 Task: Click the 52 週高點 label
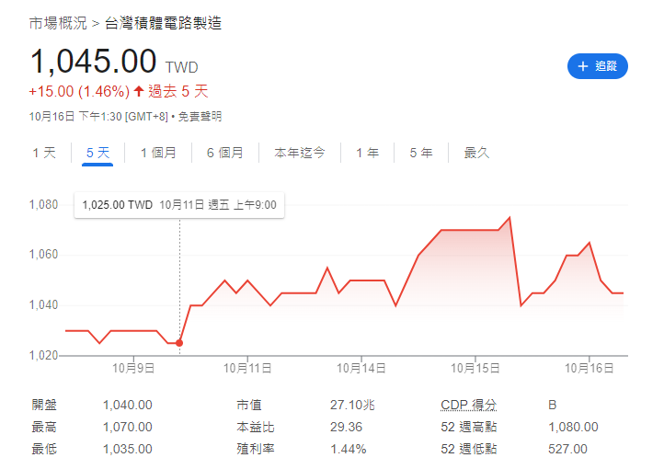click(x=468, y=427)
